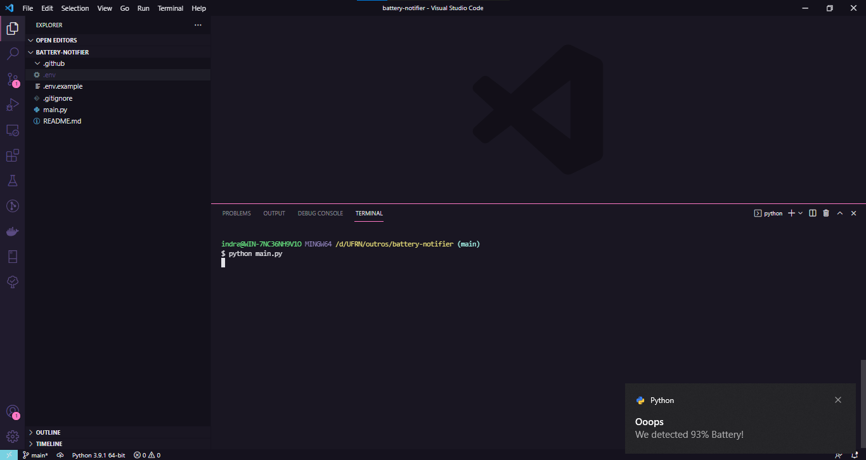The image size is (866, 460).
Task: Click the terminal scrollbar thumb
Action: (862, 404)
